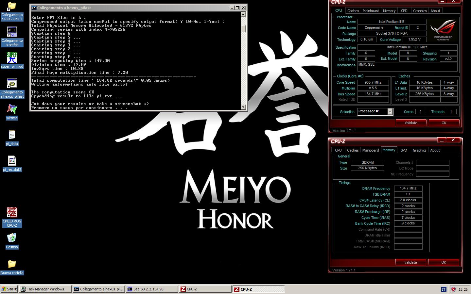This screenshot has width=471, height=294.
Task: Click 'Total computation time : 184.80 seconds' line
Action: (100, 80)
